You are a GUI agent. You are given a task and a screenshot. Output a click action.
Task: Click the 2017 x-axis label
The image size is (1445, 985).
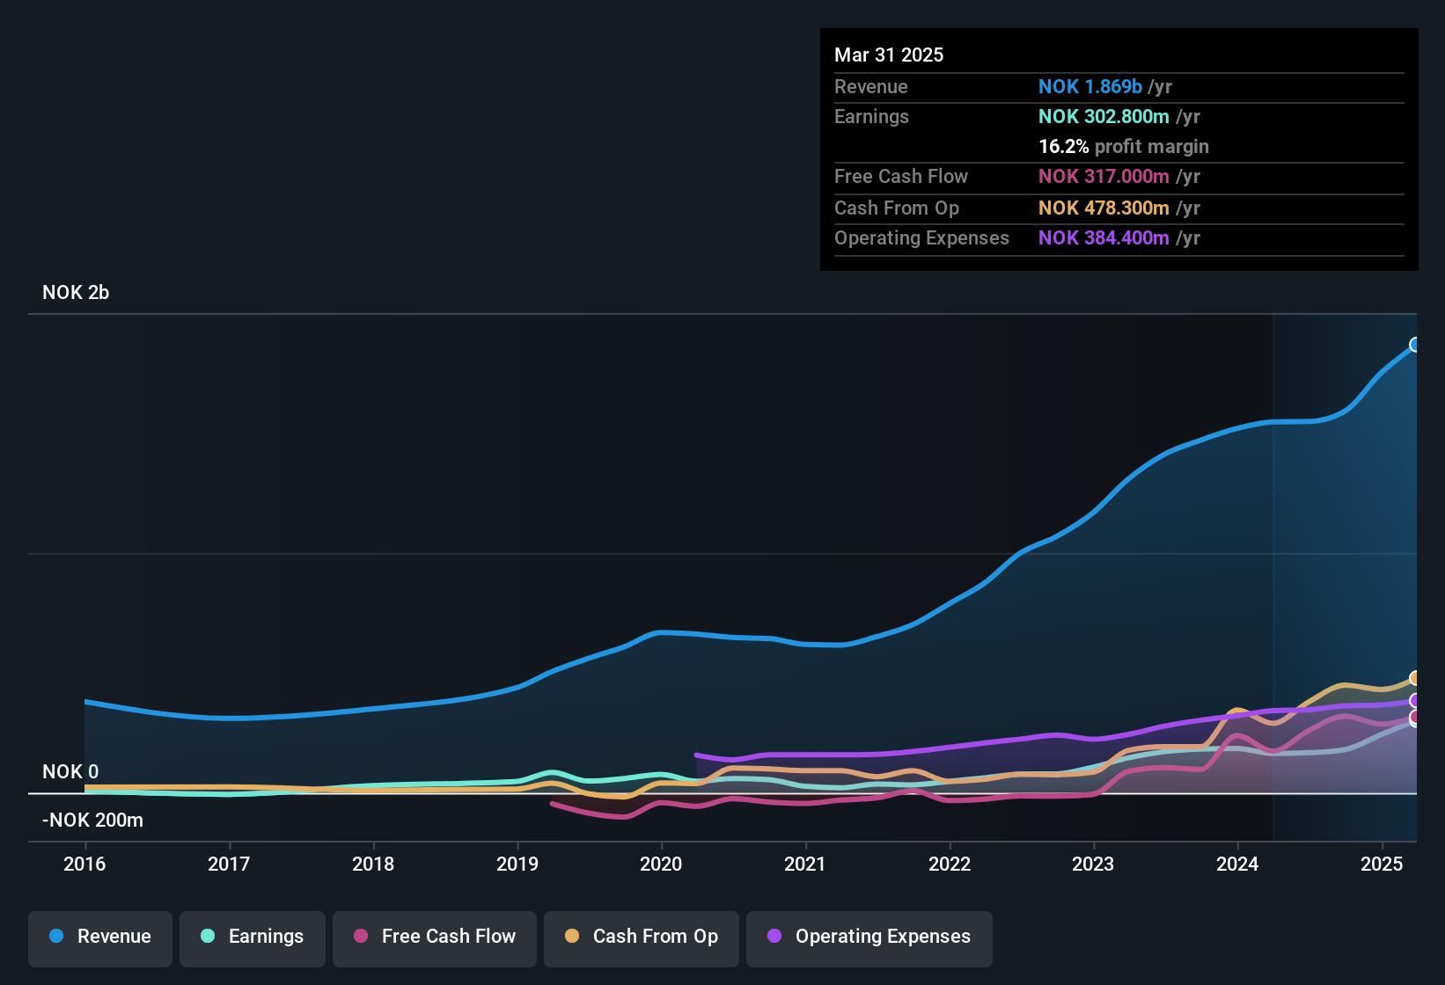click(x=229, y=864)
